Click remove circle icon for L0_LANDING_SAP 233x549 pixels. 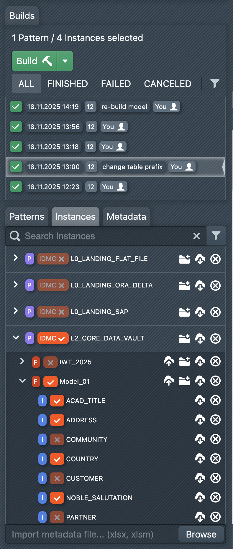pos(215,312)
